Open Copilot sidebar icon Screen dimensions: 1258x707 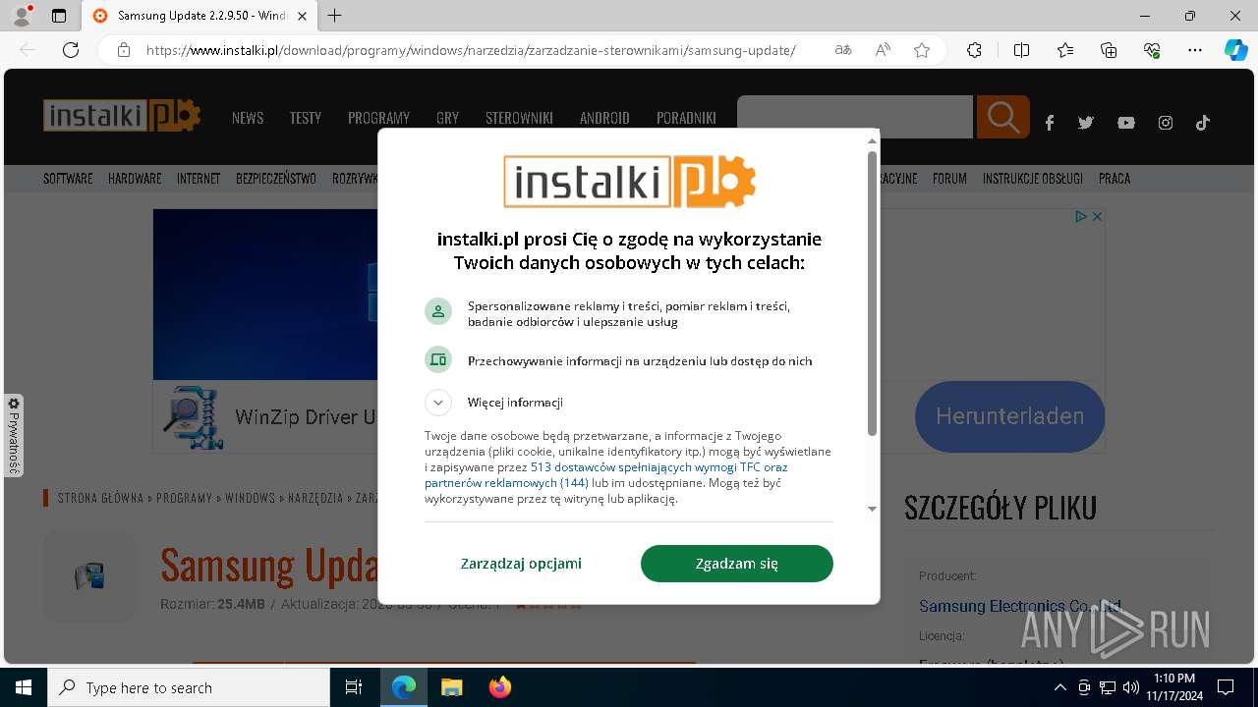coord(1235,50)
